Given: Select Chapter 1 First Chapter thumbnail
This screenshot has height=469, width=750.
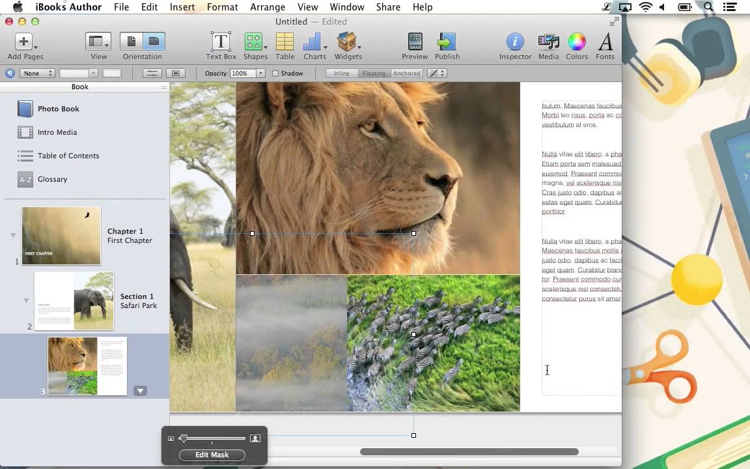Looking at the screenshot, I should click(61, 235).
